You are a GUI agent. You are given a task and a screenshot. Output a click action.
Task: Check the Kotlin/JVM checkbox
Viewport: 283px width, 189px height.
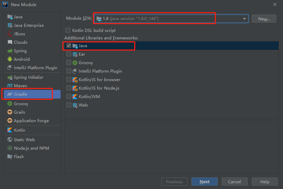pos(69,96)
